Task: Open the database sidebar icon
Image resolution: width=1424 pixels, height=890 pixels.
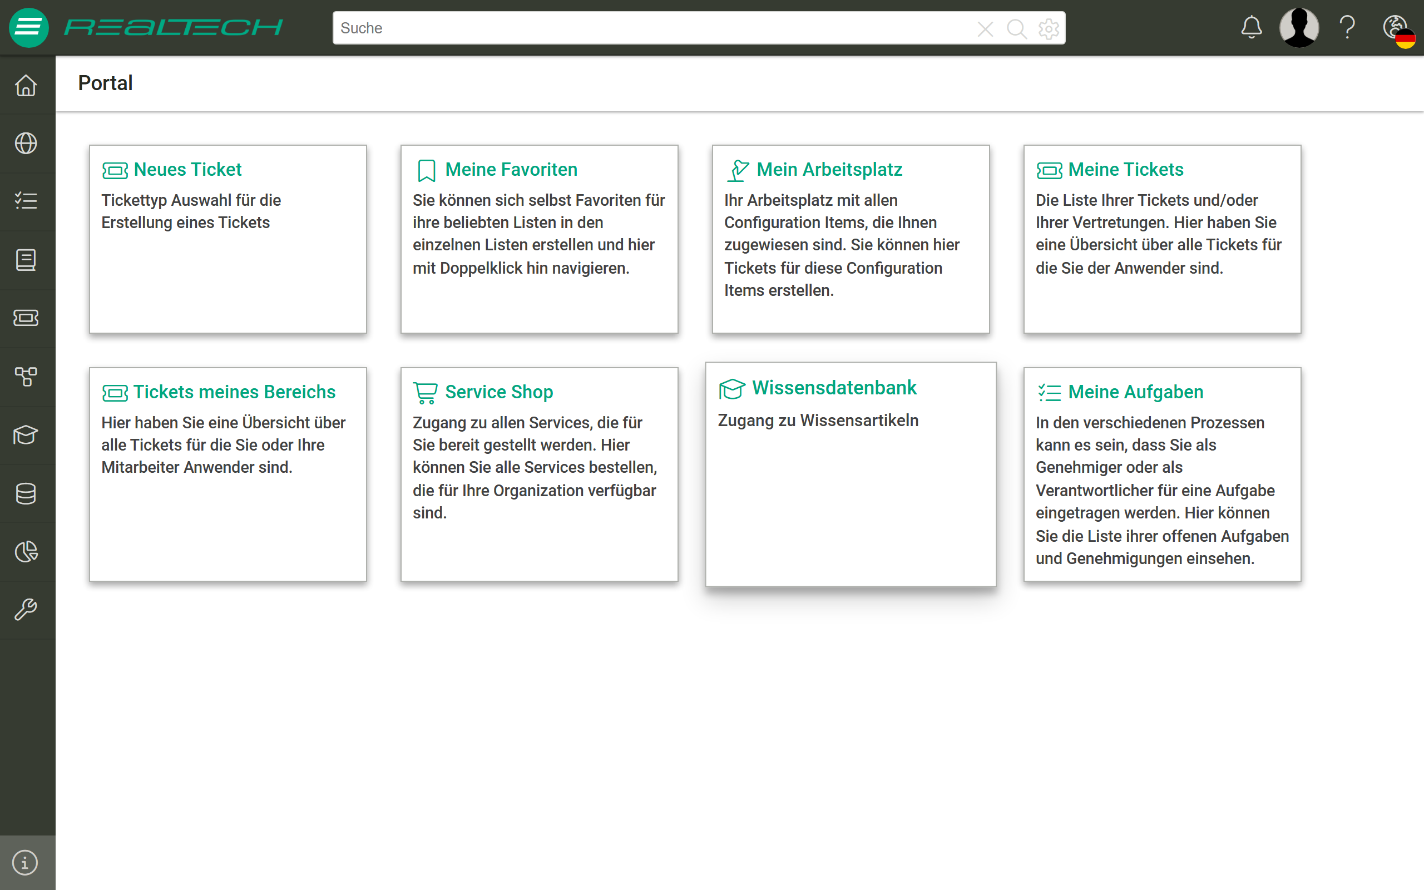Action: pyautogui.click(x=26, y=493)
